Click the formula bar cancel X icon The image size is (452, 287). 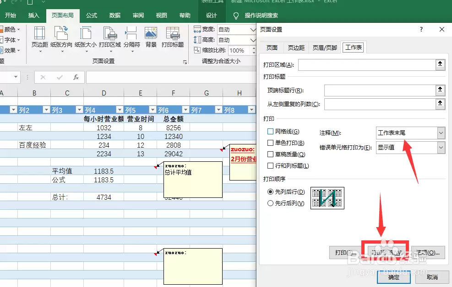[x=43, y=77]
